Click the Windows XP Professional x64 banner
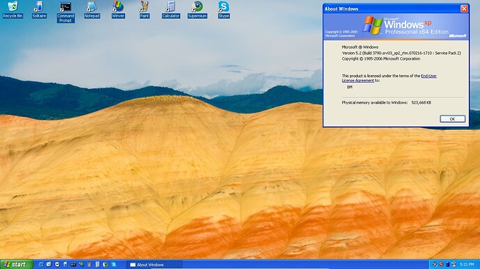 tap(396, 26)
